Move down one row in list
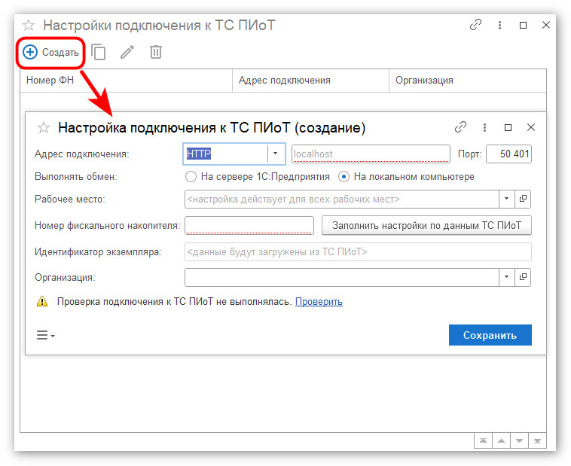The image size is (571, 466). click(x=519, y=441)
